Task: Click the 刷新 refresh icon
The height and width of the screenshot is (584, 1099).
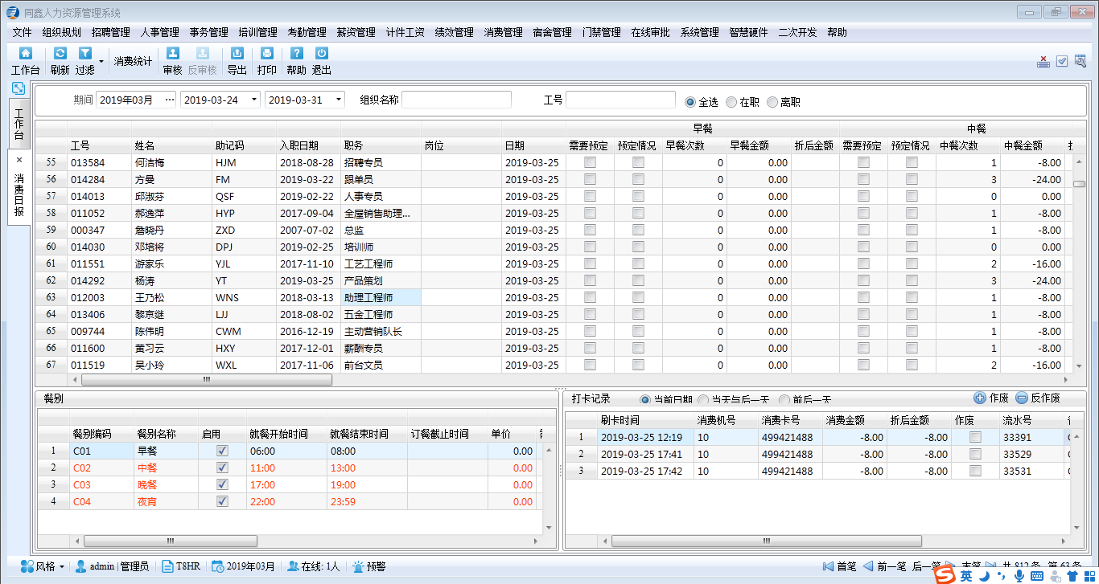Action: (x=60, y=54)
